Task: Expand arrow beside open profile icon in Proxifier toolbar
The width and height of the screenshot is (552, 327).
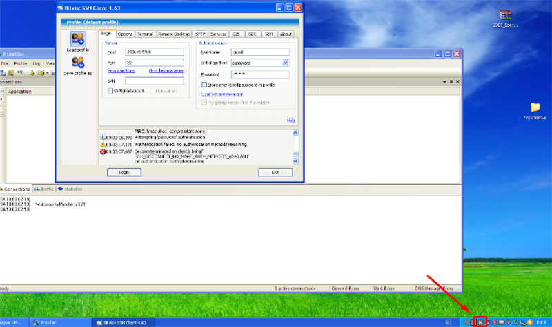Action: [48, 73]
